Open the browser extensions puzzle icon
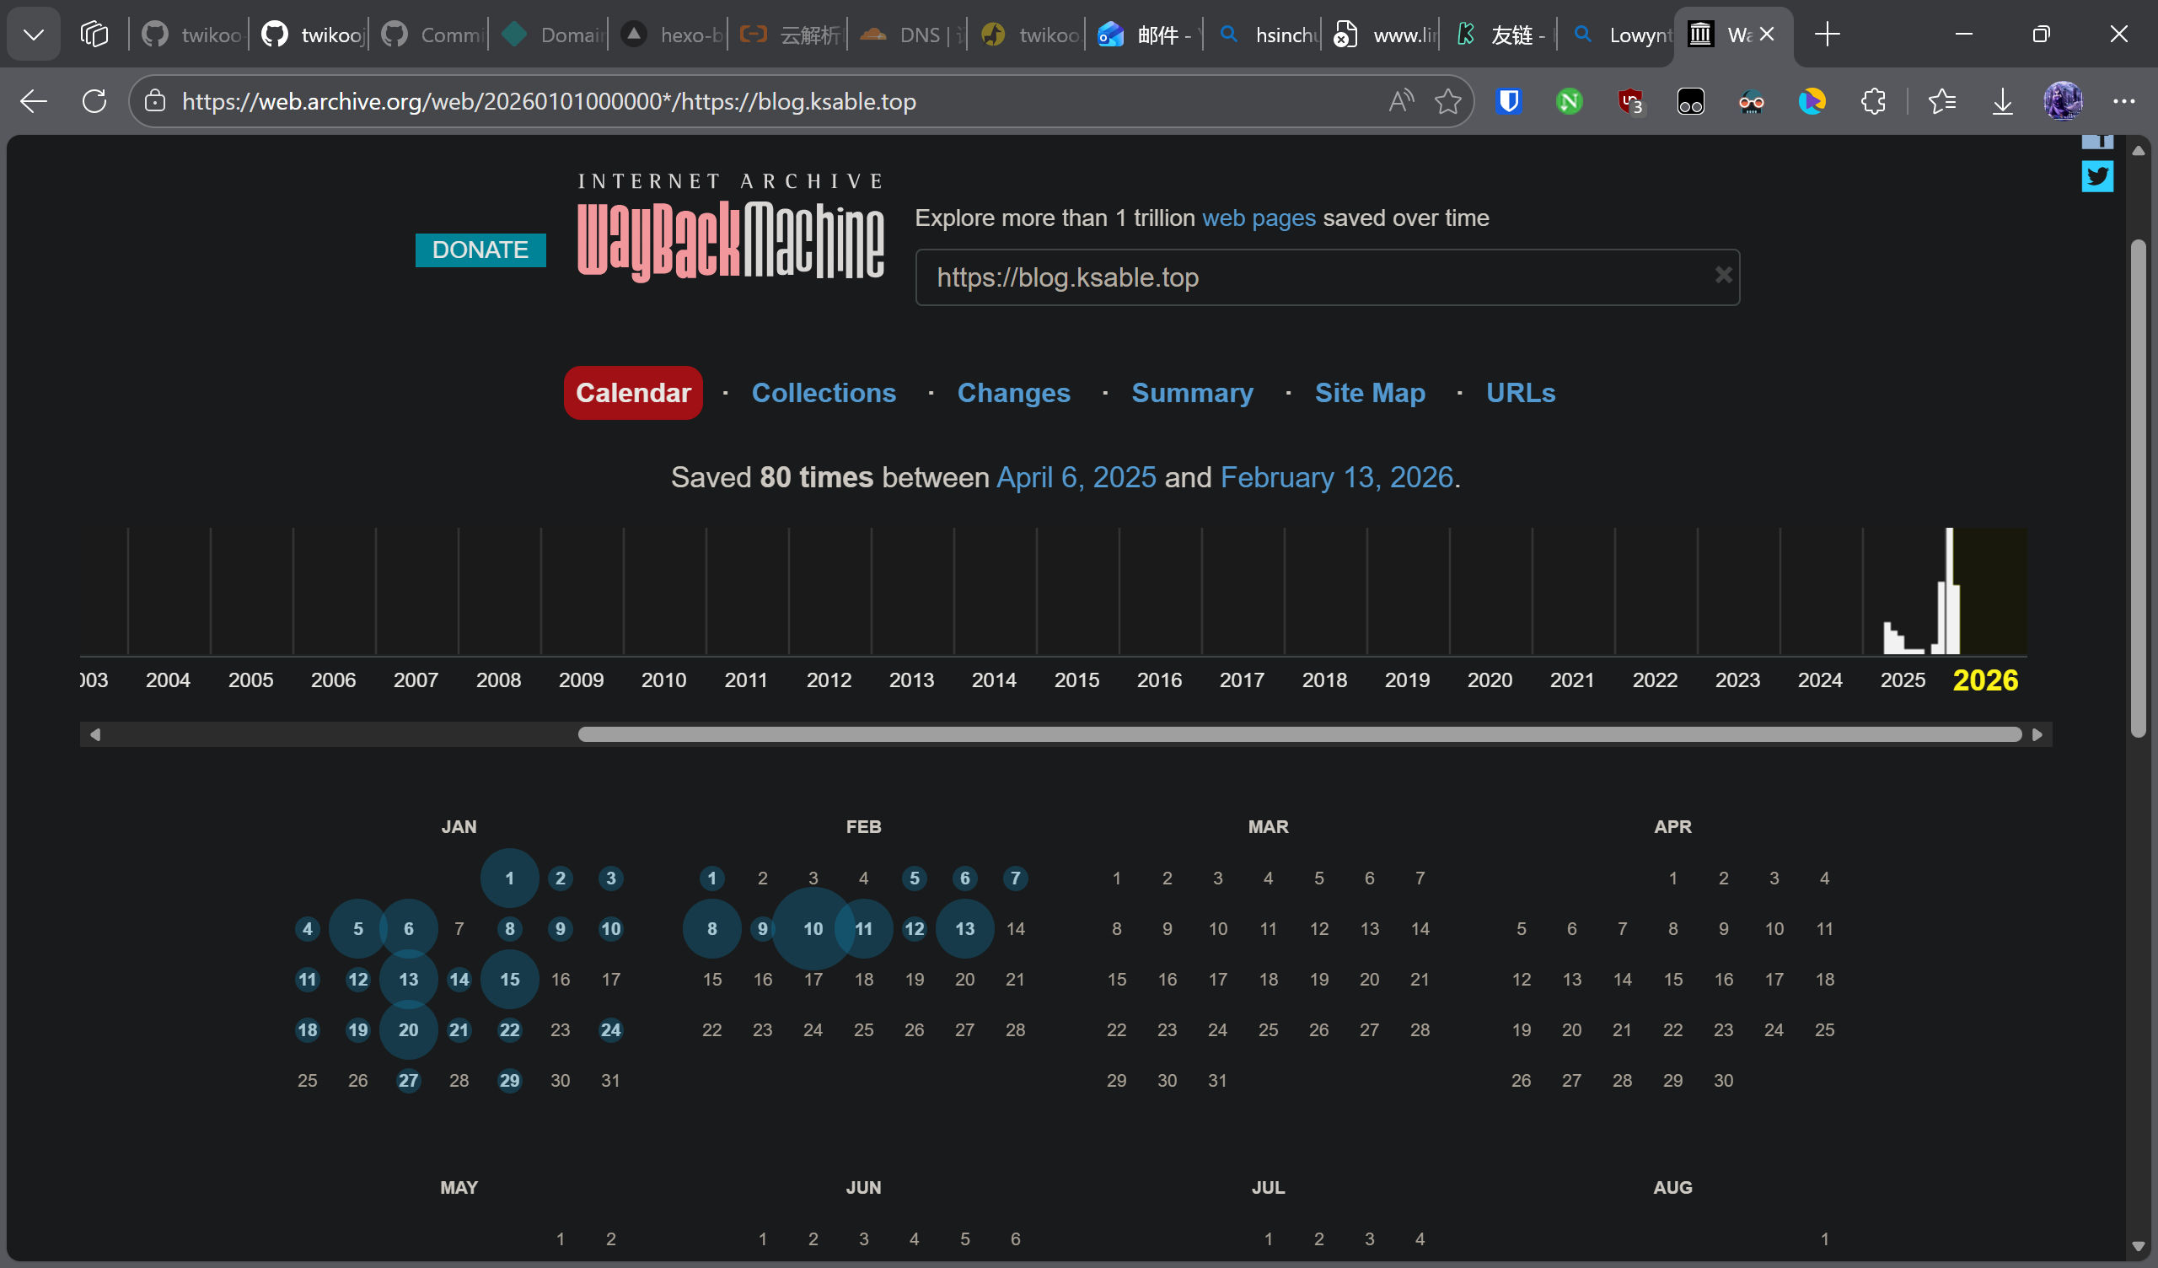Image resolution: width=2158 pixels, height=1268 pixels. pyautogui.click(x=1872, y=101)
